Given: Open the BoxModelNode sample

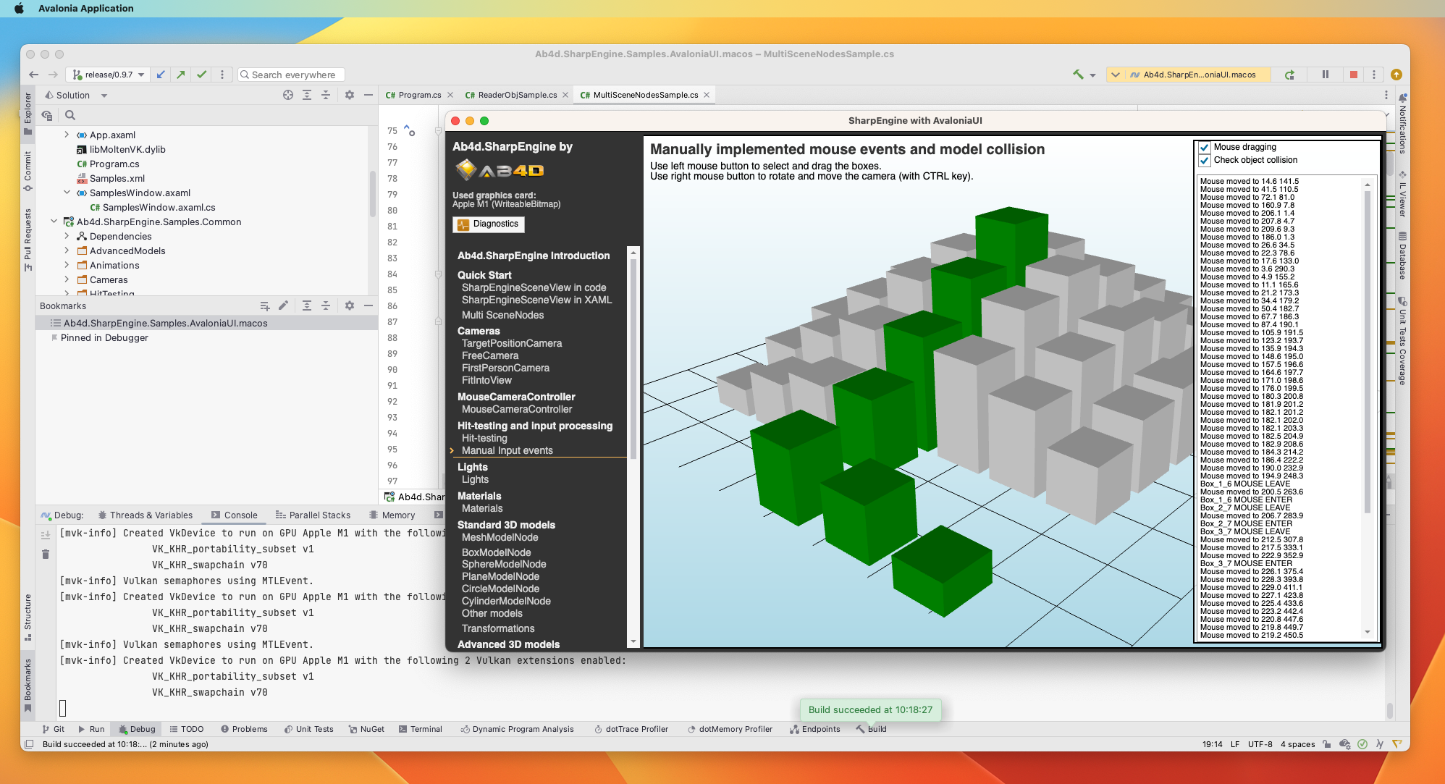Looking at the screenshot, I should [496, 552].
